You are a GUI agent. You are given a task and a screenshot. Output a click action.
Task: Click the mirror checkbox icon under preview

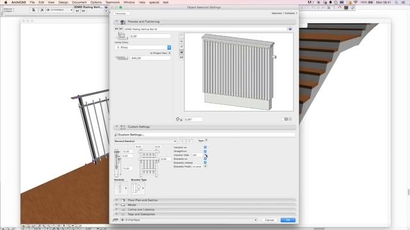pos(286,119)
